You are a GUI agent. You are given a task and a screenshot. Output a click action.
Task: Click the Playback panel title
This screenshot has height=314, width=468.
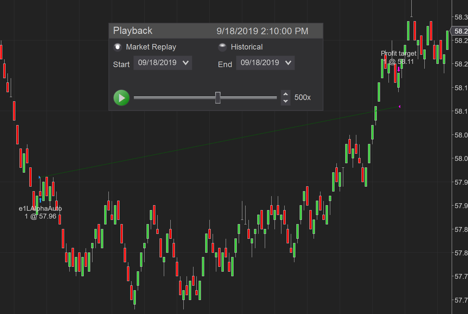click(x=133, y=31)
